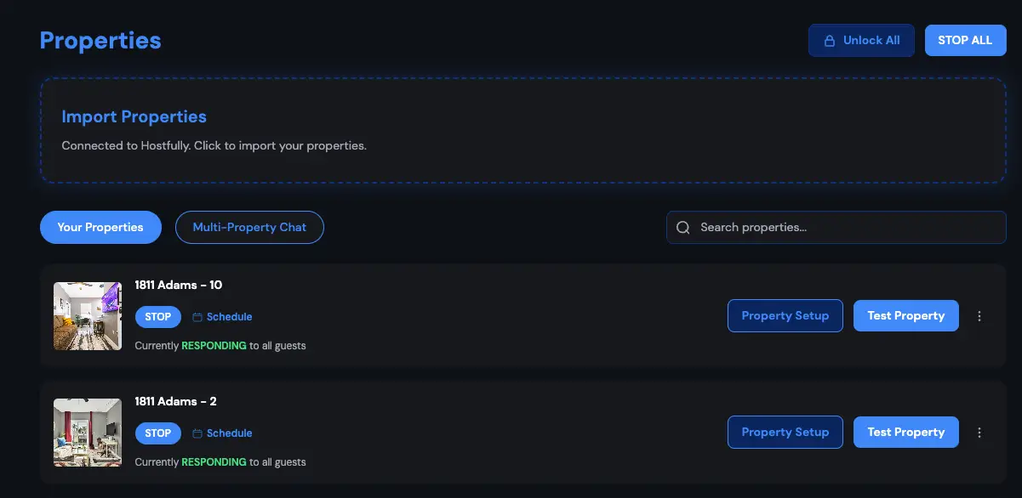This screenshot has width=1022, height=498.
Task: Click the magnifying glass search icon
Action: coord(683,227)
